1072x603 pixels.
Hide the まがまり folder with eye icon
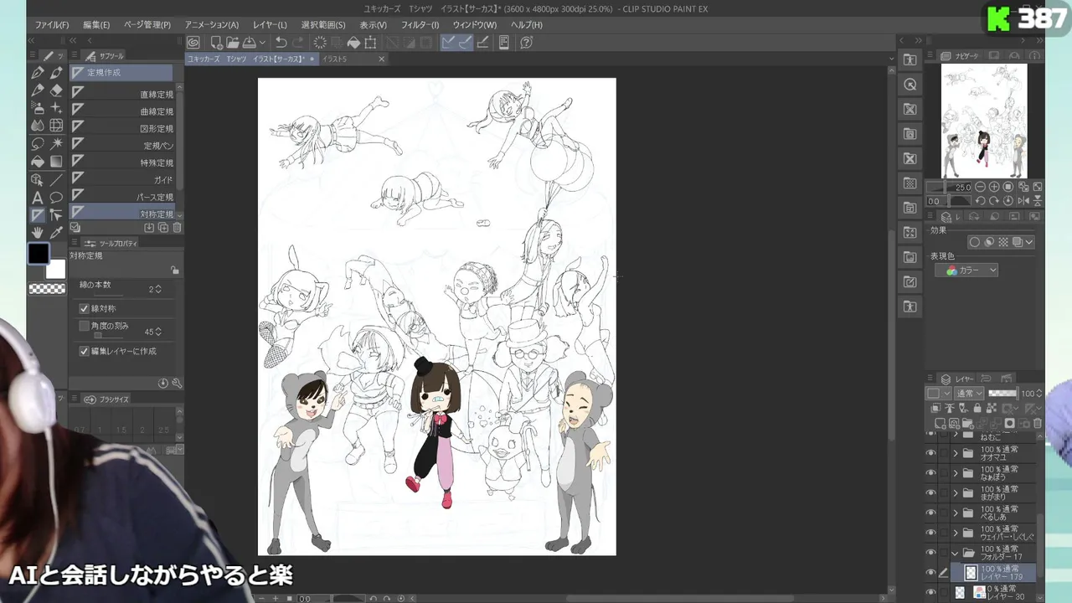coord(930,493)
